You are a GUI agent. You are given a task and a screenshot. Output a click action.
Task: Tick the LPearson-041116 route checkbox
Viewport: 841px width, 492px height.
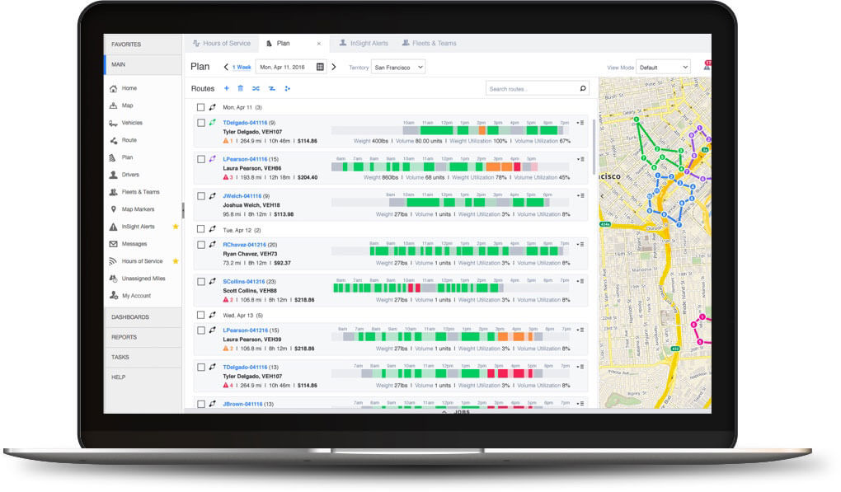(201, 159)
